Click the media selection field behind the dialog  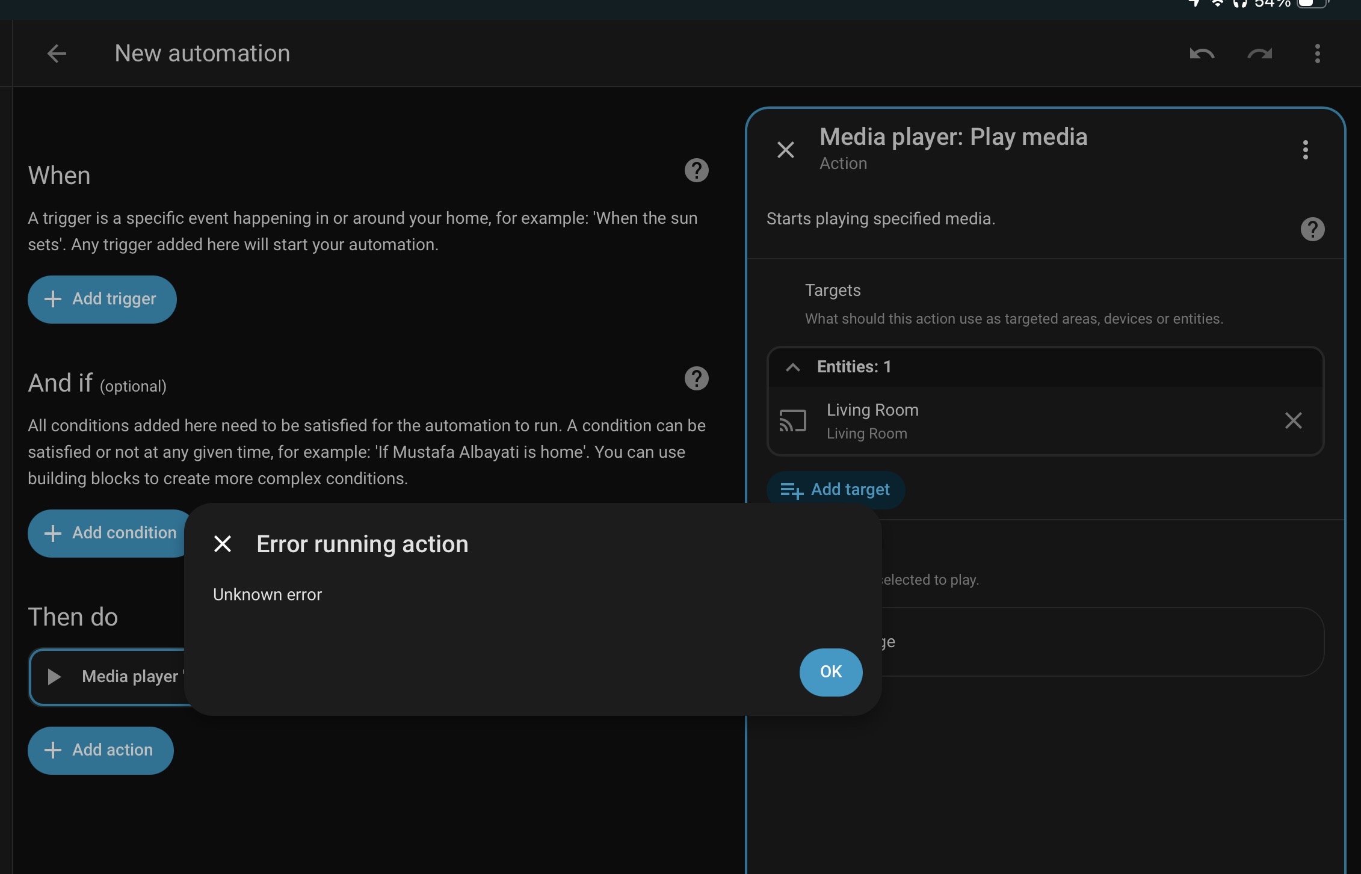pyautogui.click(x=1101, y=642)
